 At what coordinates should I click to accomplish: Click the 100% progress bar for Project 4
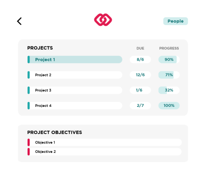[169, 106]
